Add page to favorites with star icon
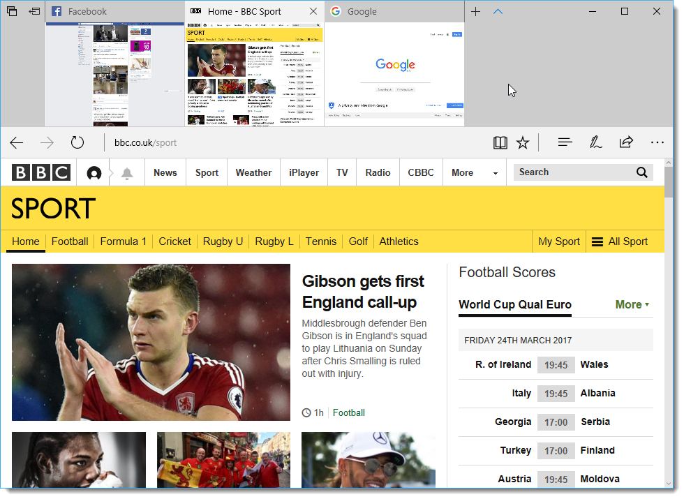Image resolution: width=684 pixels, height=499 pixels. tap(523, 143)
